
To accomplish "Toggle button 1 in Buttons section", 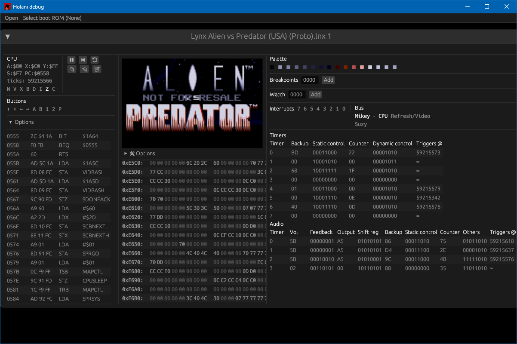I will [47, 109].
